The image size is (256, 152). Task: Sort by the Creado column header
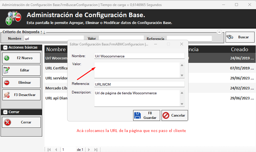239,49
